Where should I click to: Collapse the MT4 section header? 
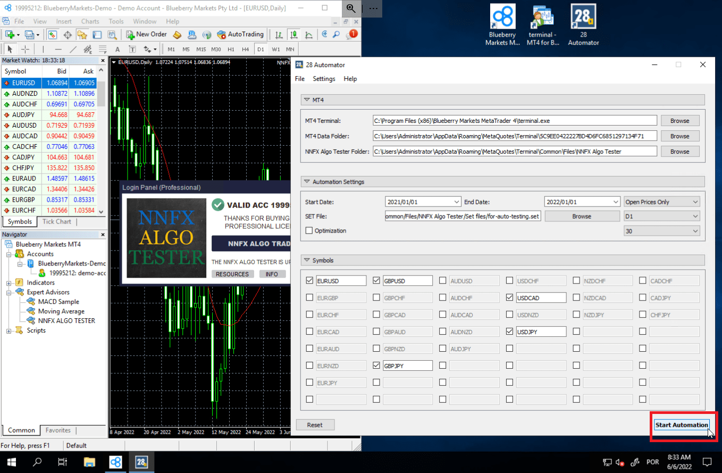(x=502, y=100)
